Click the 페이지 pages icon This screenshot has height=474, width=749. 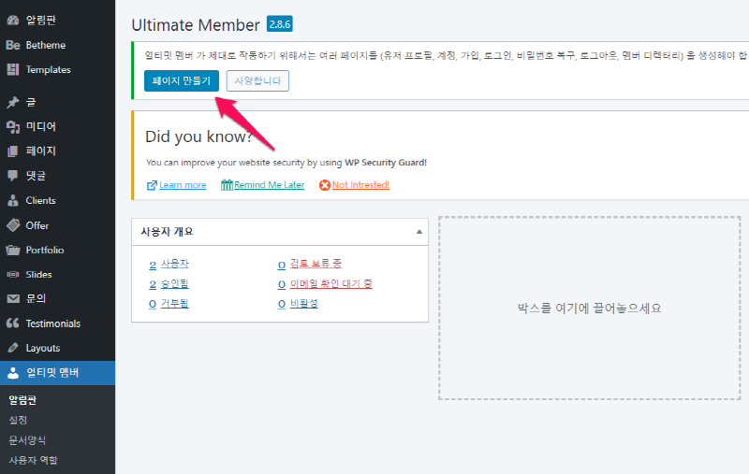(x=13, y=151)
